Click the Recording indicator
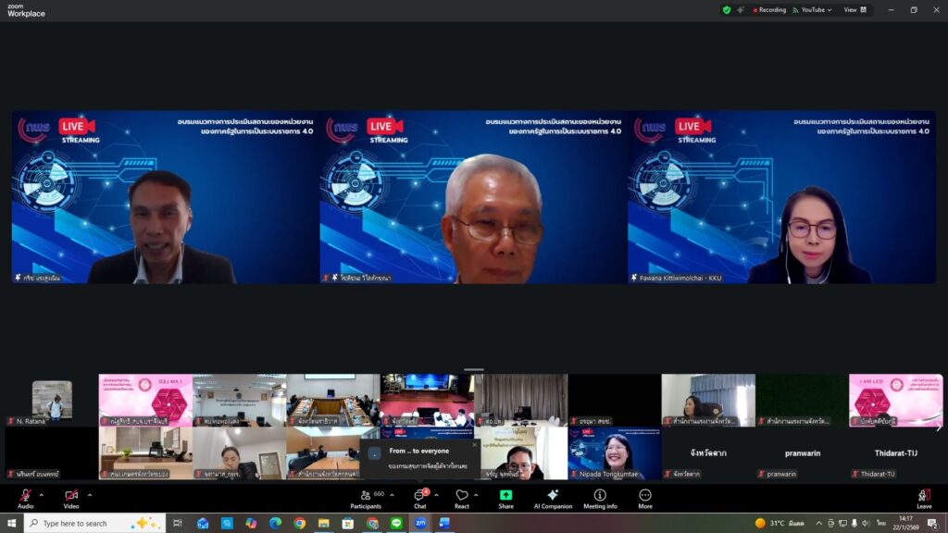Screen dimensions: 948x533 point(769,10)
